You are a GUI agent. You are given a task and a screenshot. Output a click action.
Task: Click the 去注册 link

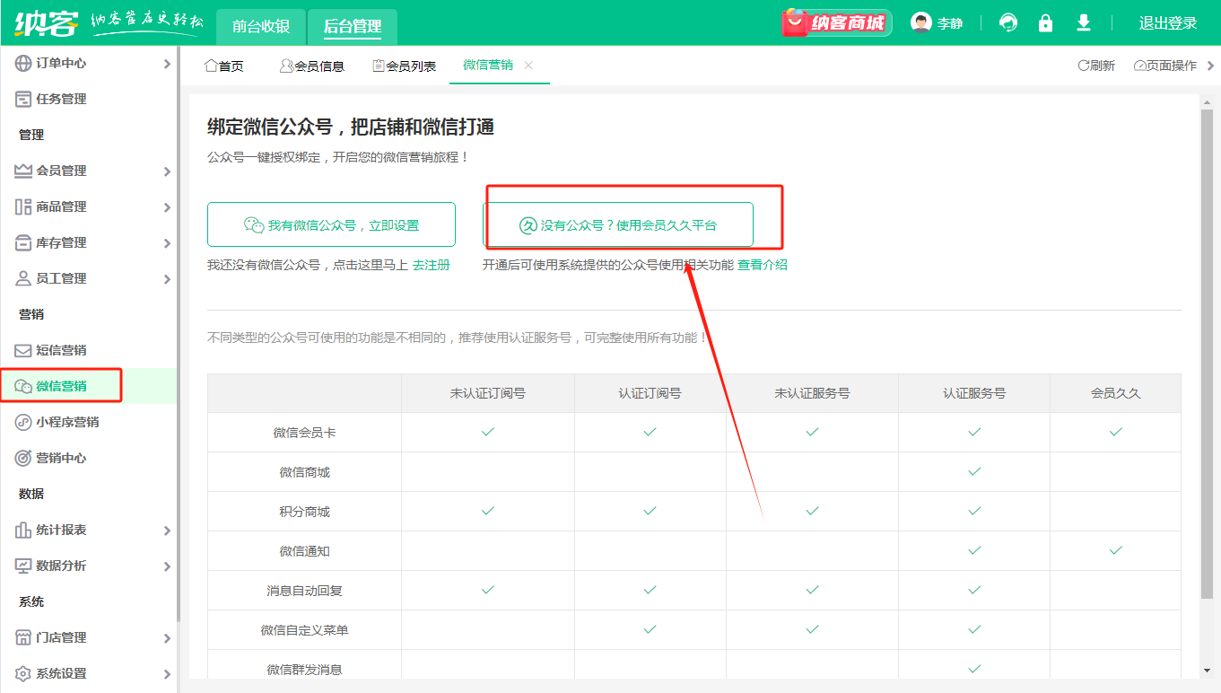(432, 265)
